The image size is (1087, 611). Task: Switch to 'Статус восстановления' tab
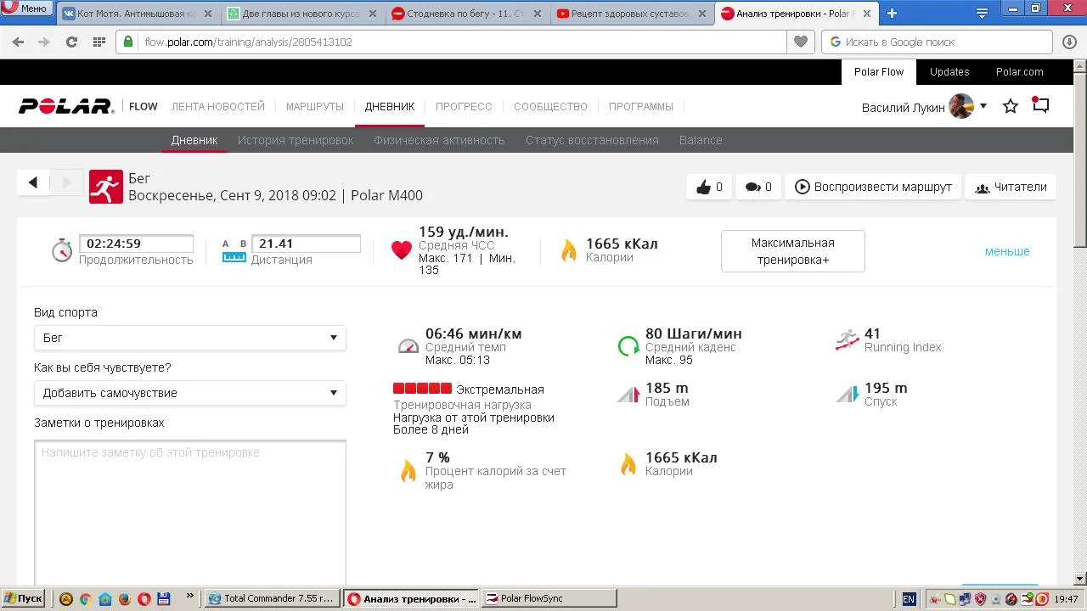tap(592, 140)
